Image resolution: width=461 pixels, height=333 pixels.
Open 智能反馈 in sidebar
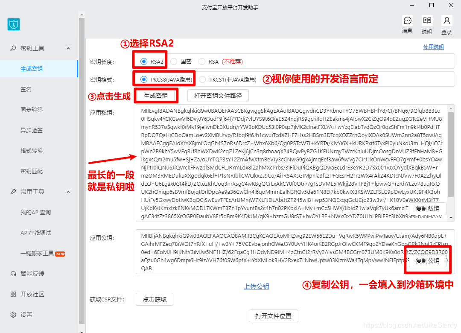pos(39,274)
